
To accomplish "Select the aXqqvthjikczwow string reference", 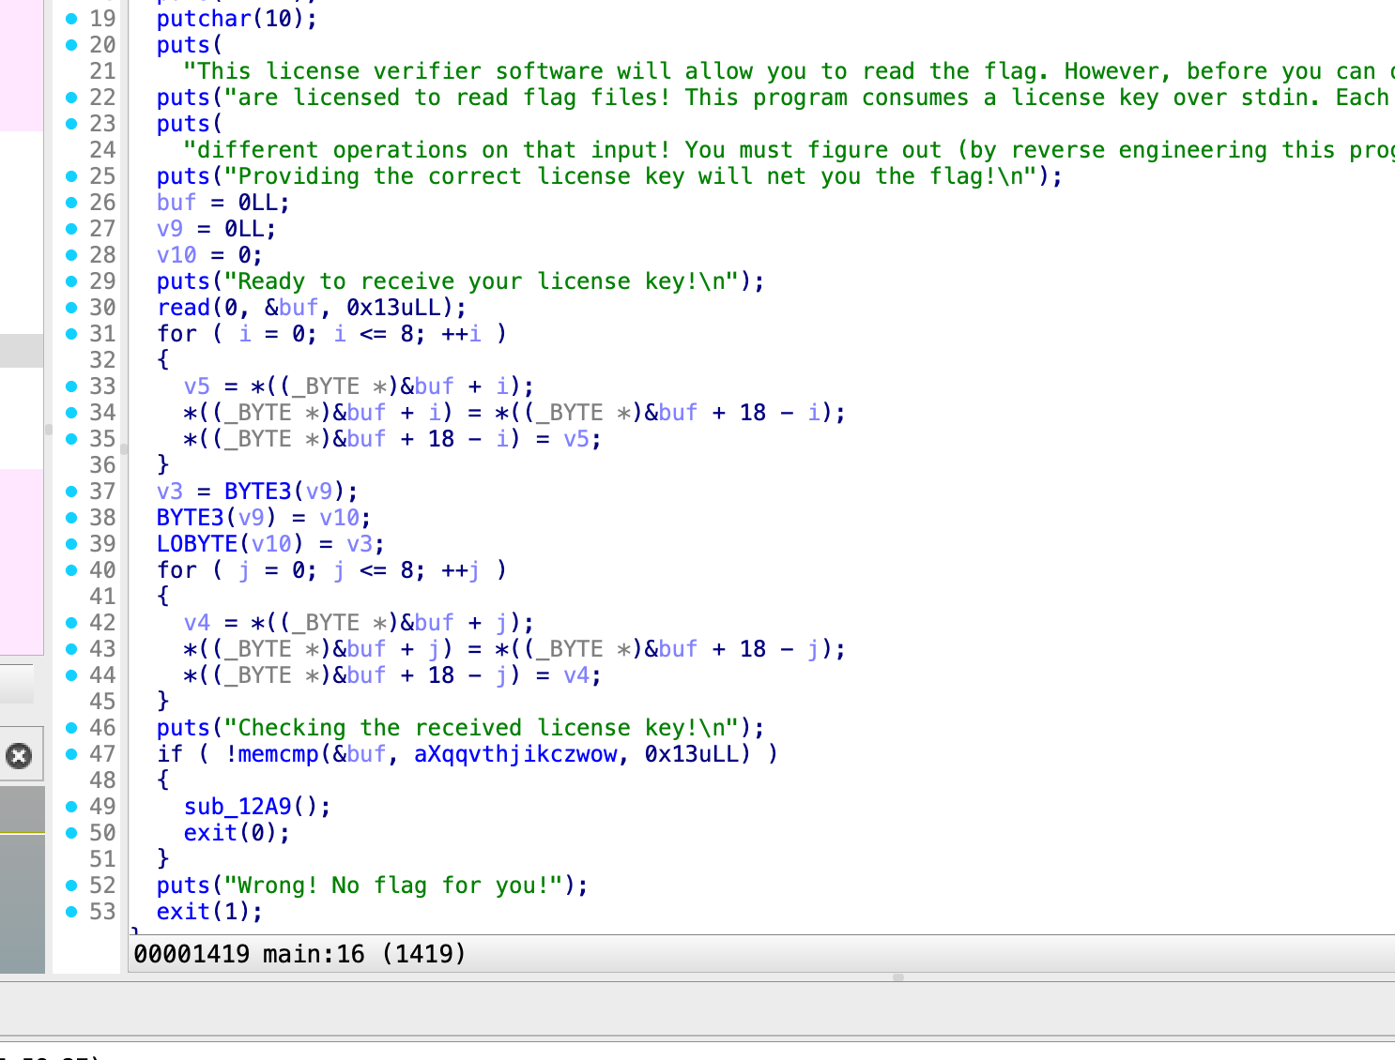I will [x=515, y=754].
